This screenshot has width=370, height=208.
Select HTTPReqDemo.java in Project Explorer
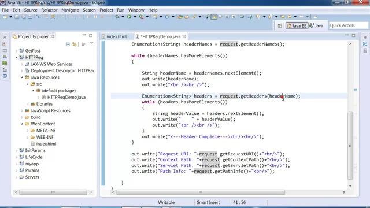point(66,97)
